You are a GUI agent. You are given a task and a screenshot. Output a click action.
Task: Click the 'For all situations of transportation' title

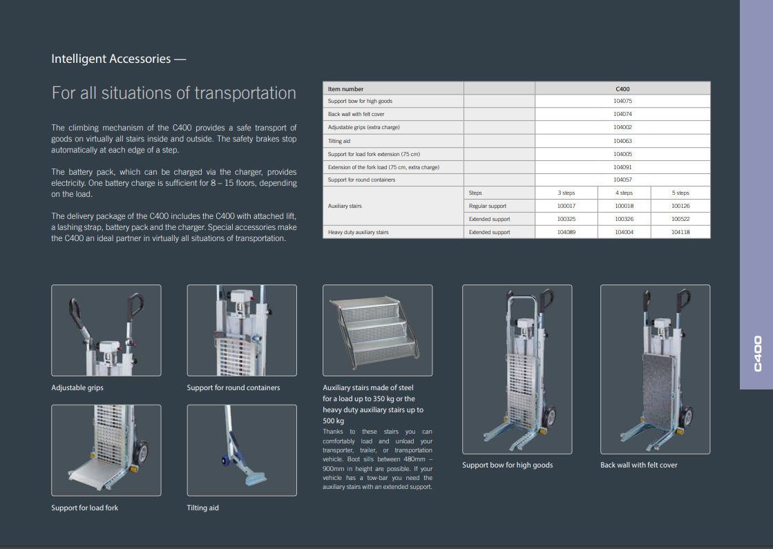tap(173, 93)
